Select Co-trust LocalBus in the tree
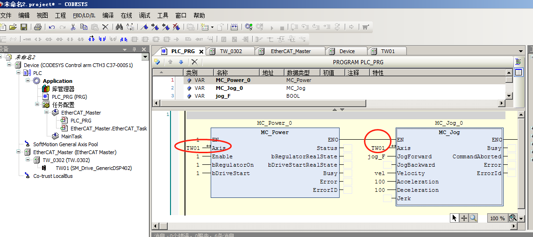533x237 pixels. [53, 176]
